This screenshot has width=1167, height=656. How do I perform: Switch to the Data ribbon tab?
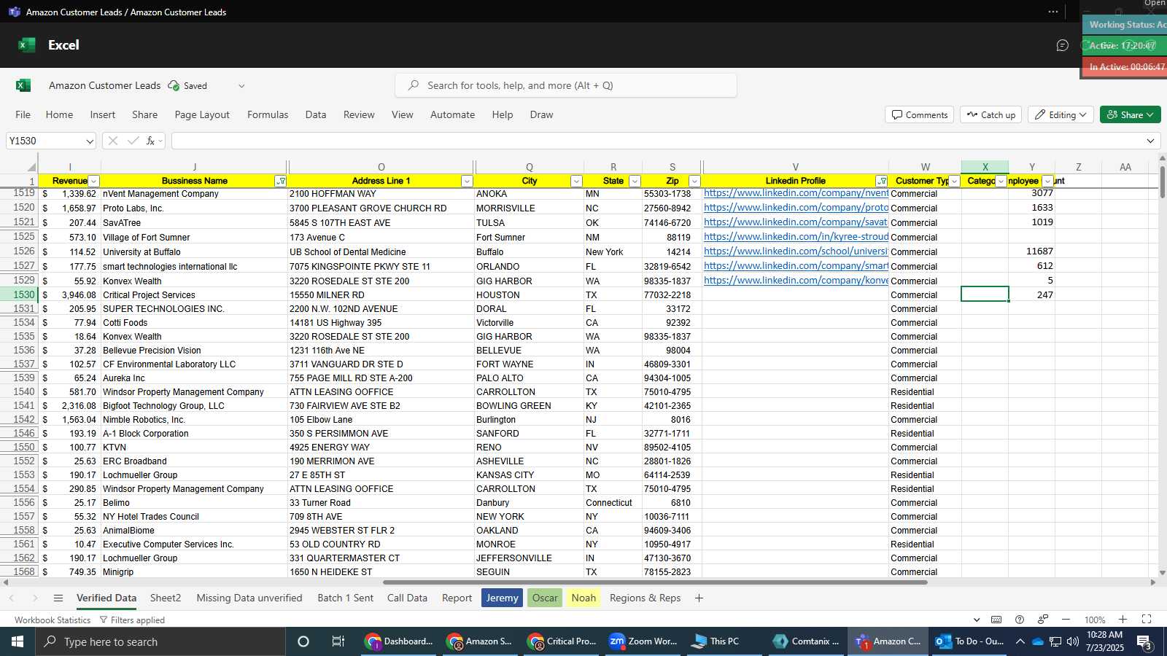pos(316,114)
